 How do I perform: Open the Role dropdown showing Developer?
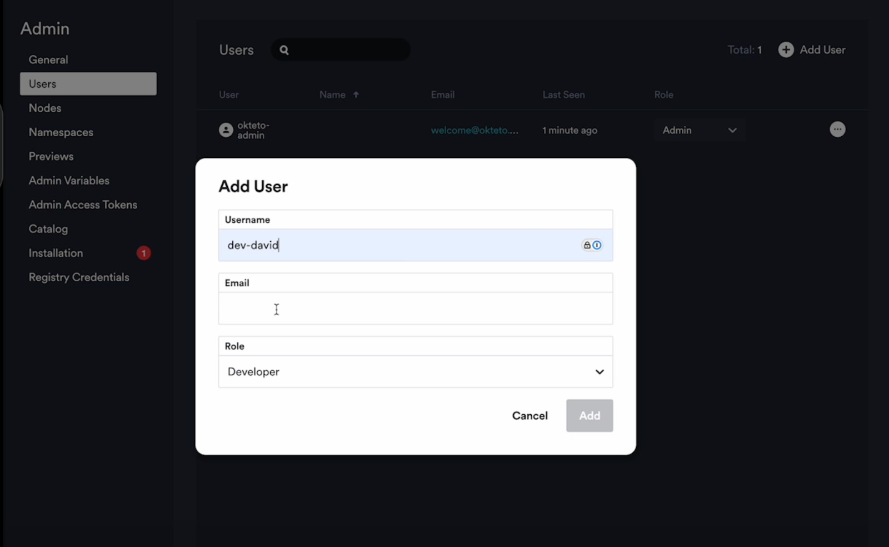[x=415, y=371]
